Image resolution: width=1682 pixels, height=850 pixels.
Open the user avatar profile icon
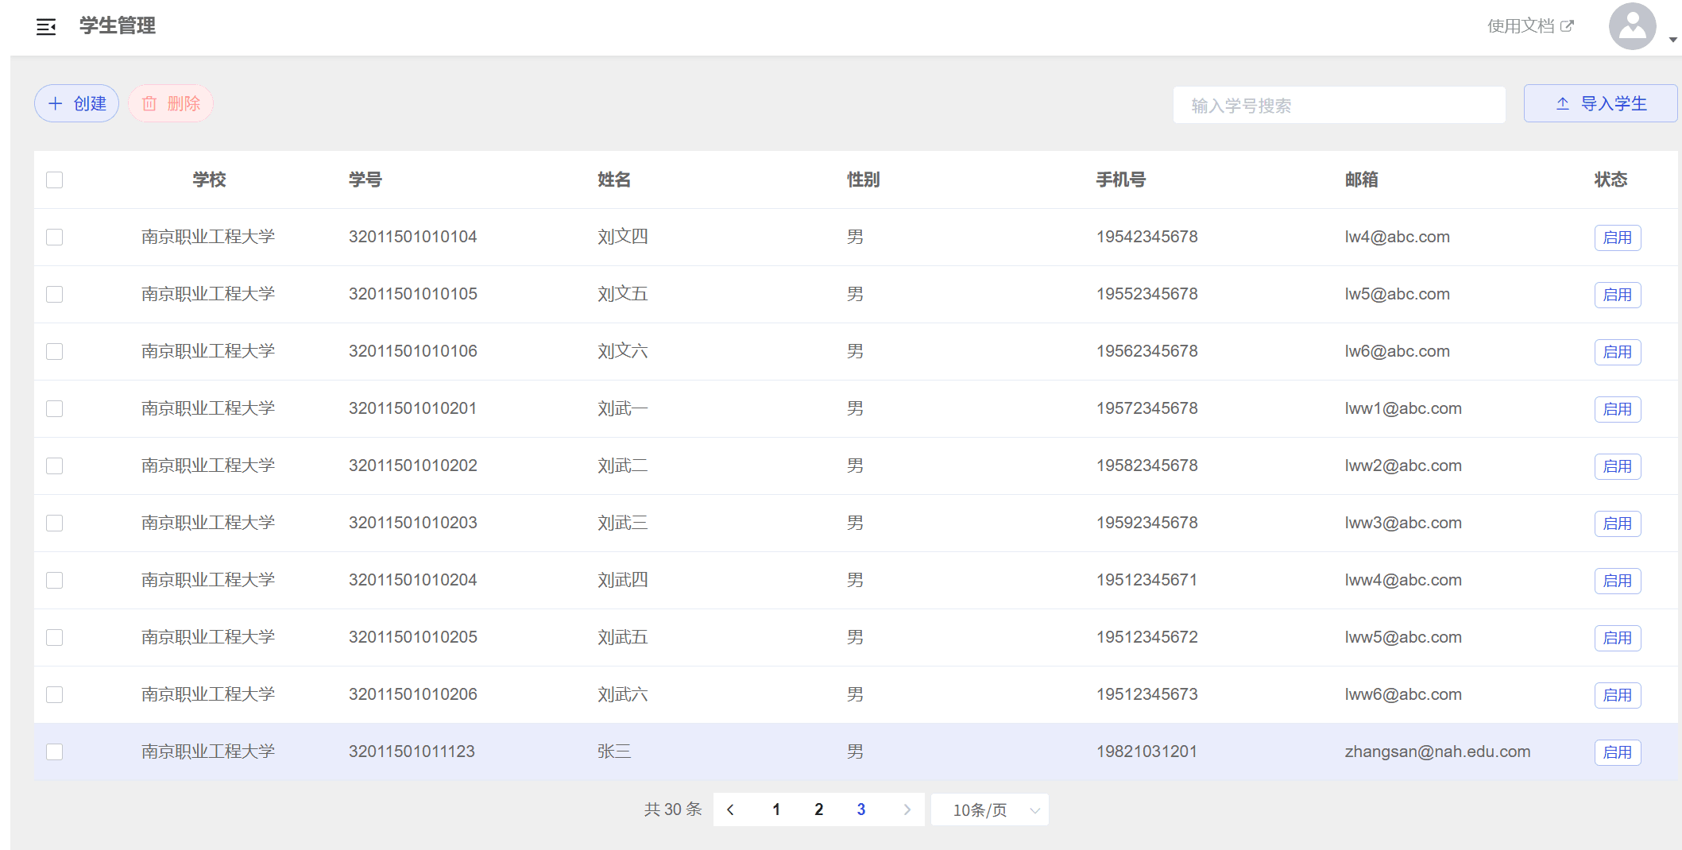[x=1632, y=26]
